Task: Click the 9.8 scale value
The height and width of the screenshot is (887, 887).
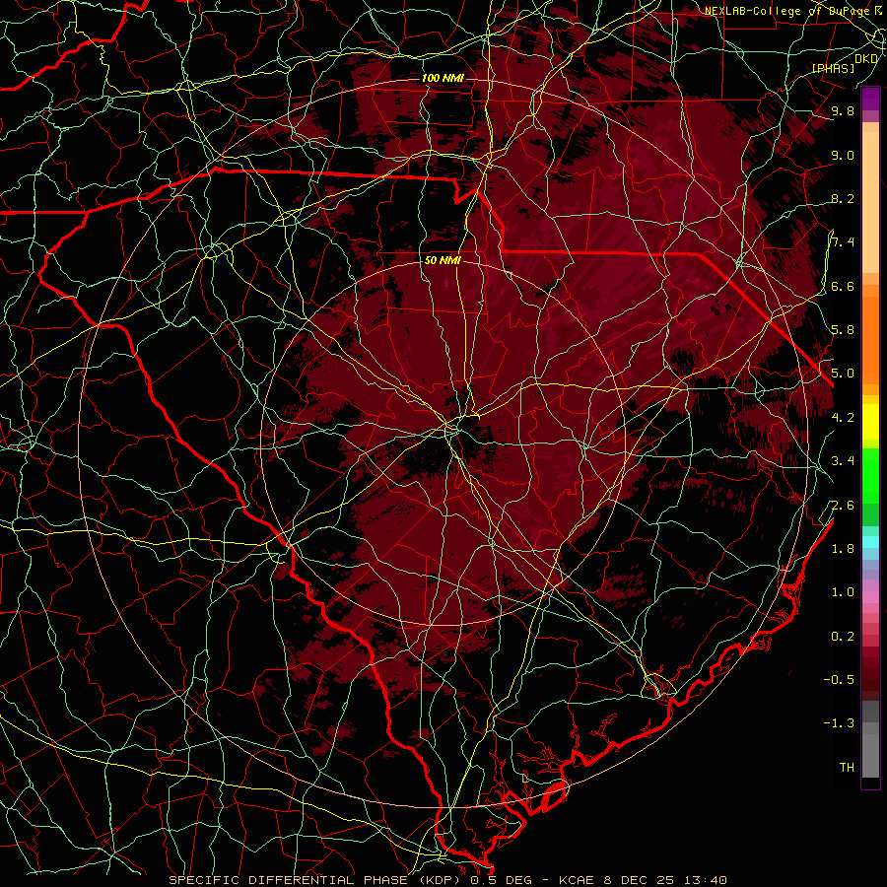Action: pyautogui.click(x=843, y=110)
